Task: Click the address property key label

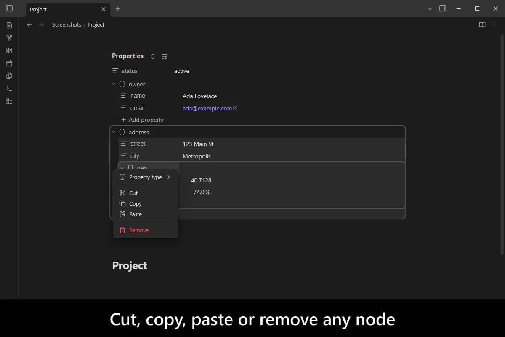Action: click(x=139, y=132)
